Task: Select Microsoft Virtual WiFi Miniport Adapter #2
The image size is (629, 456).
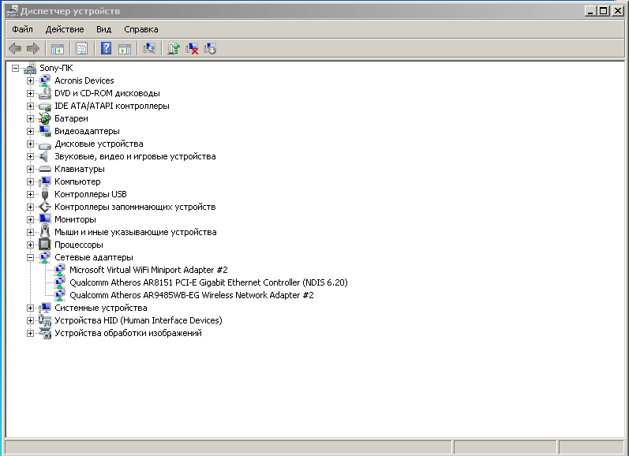Action: point(148,270)
